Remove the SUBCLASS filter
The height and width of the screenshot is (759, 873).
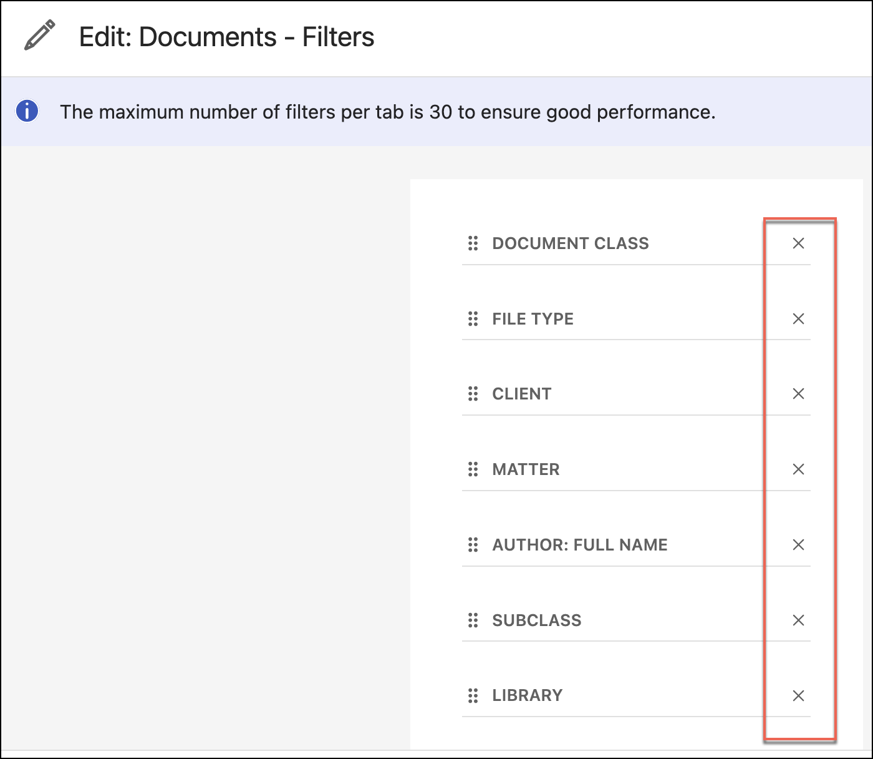point(798,620)
